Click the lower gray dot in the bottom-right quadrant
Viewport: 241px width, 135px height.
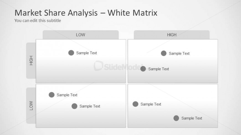click(x=176, y=118)
